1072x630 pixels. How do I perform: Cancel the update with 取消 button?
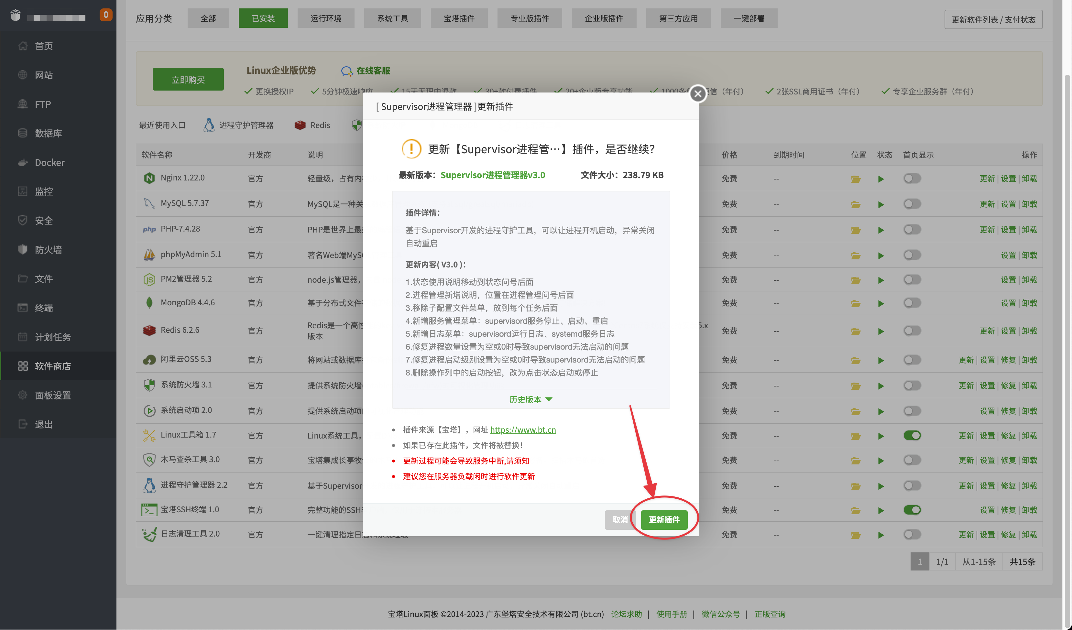pos(620,519)
